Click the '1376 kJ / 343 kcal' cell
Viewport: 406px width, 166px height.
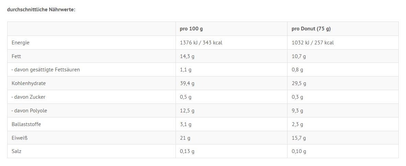point(201,43)
